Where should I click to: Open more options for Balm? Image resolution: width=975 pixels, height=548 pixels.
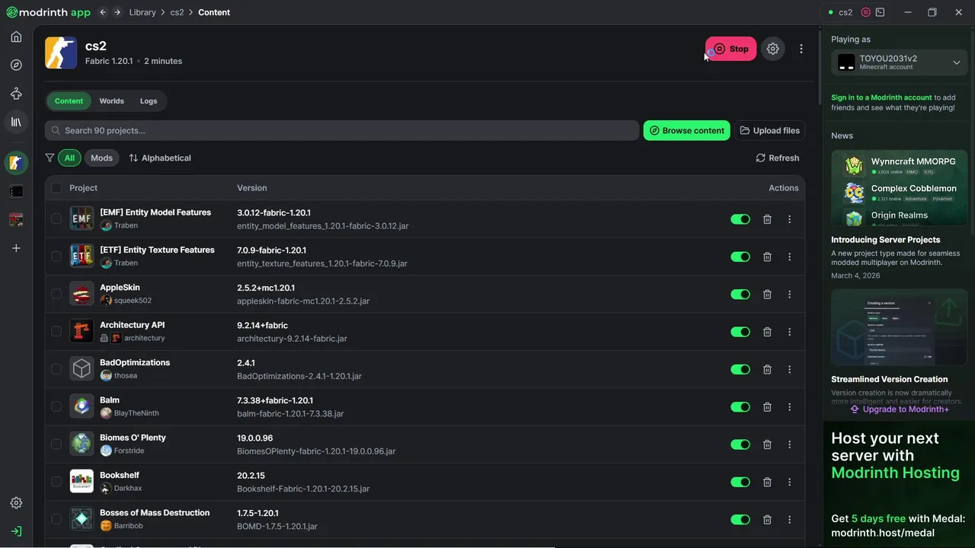click(789, 407)
